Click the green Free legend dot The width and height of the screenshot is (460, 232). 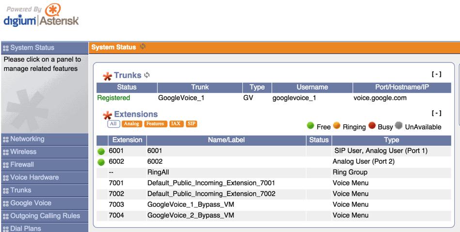point(310,126)
